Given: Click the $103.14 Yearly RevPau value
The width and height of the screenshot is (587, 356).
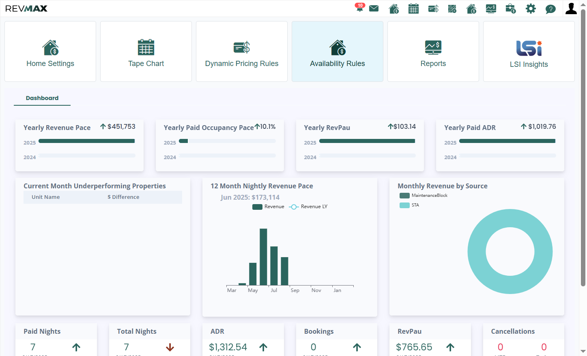Looking at the screenshot, I should [404, 127].
